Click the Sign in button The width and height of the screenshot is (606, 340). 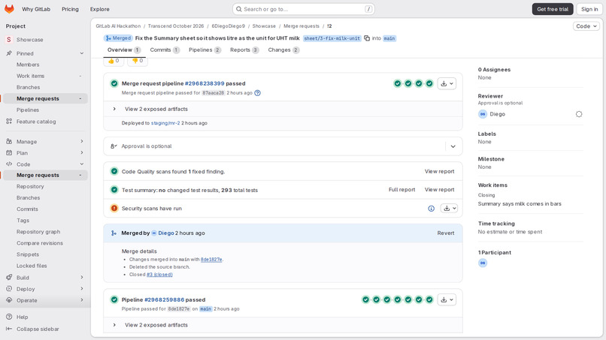click(x=589, y=9)
